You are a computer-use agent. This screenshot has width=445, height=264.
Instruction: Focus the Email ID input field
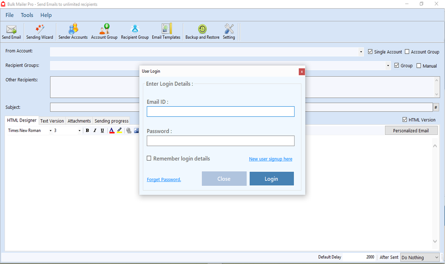point(221,112)
